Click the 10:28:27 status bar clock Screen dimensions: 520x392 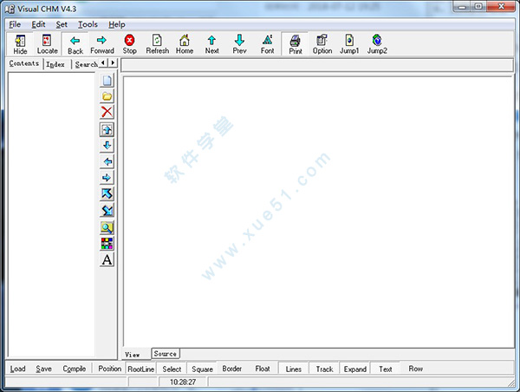[183, 382]
